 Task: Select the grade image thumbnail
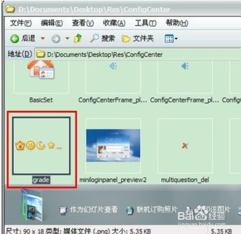(x=41, y=146)
